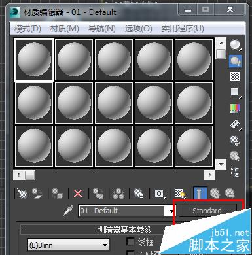The image size is (252, 255).
Task: Click the Get Material icon
Action: point(22,194)
